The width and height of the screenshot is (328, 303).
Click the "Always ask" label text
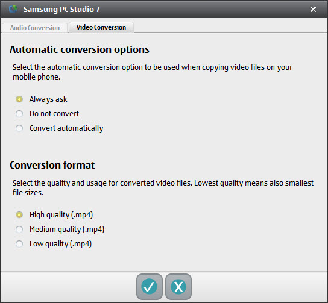(x=48, y=99)
